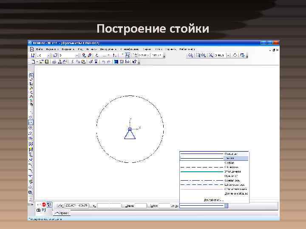
Task: Click the Refresh view icon
Action: 235,55
